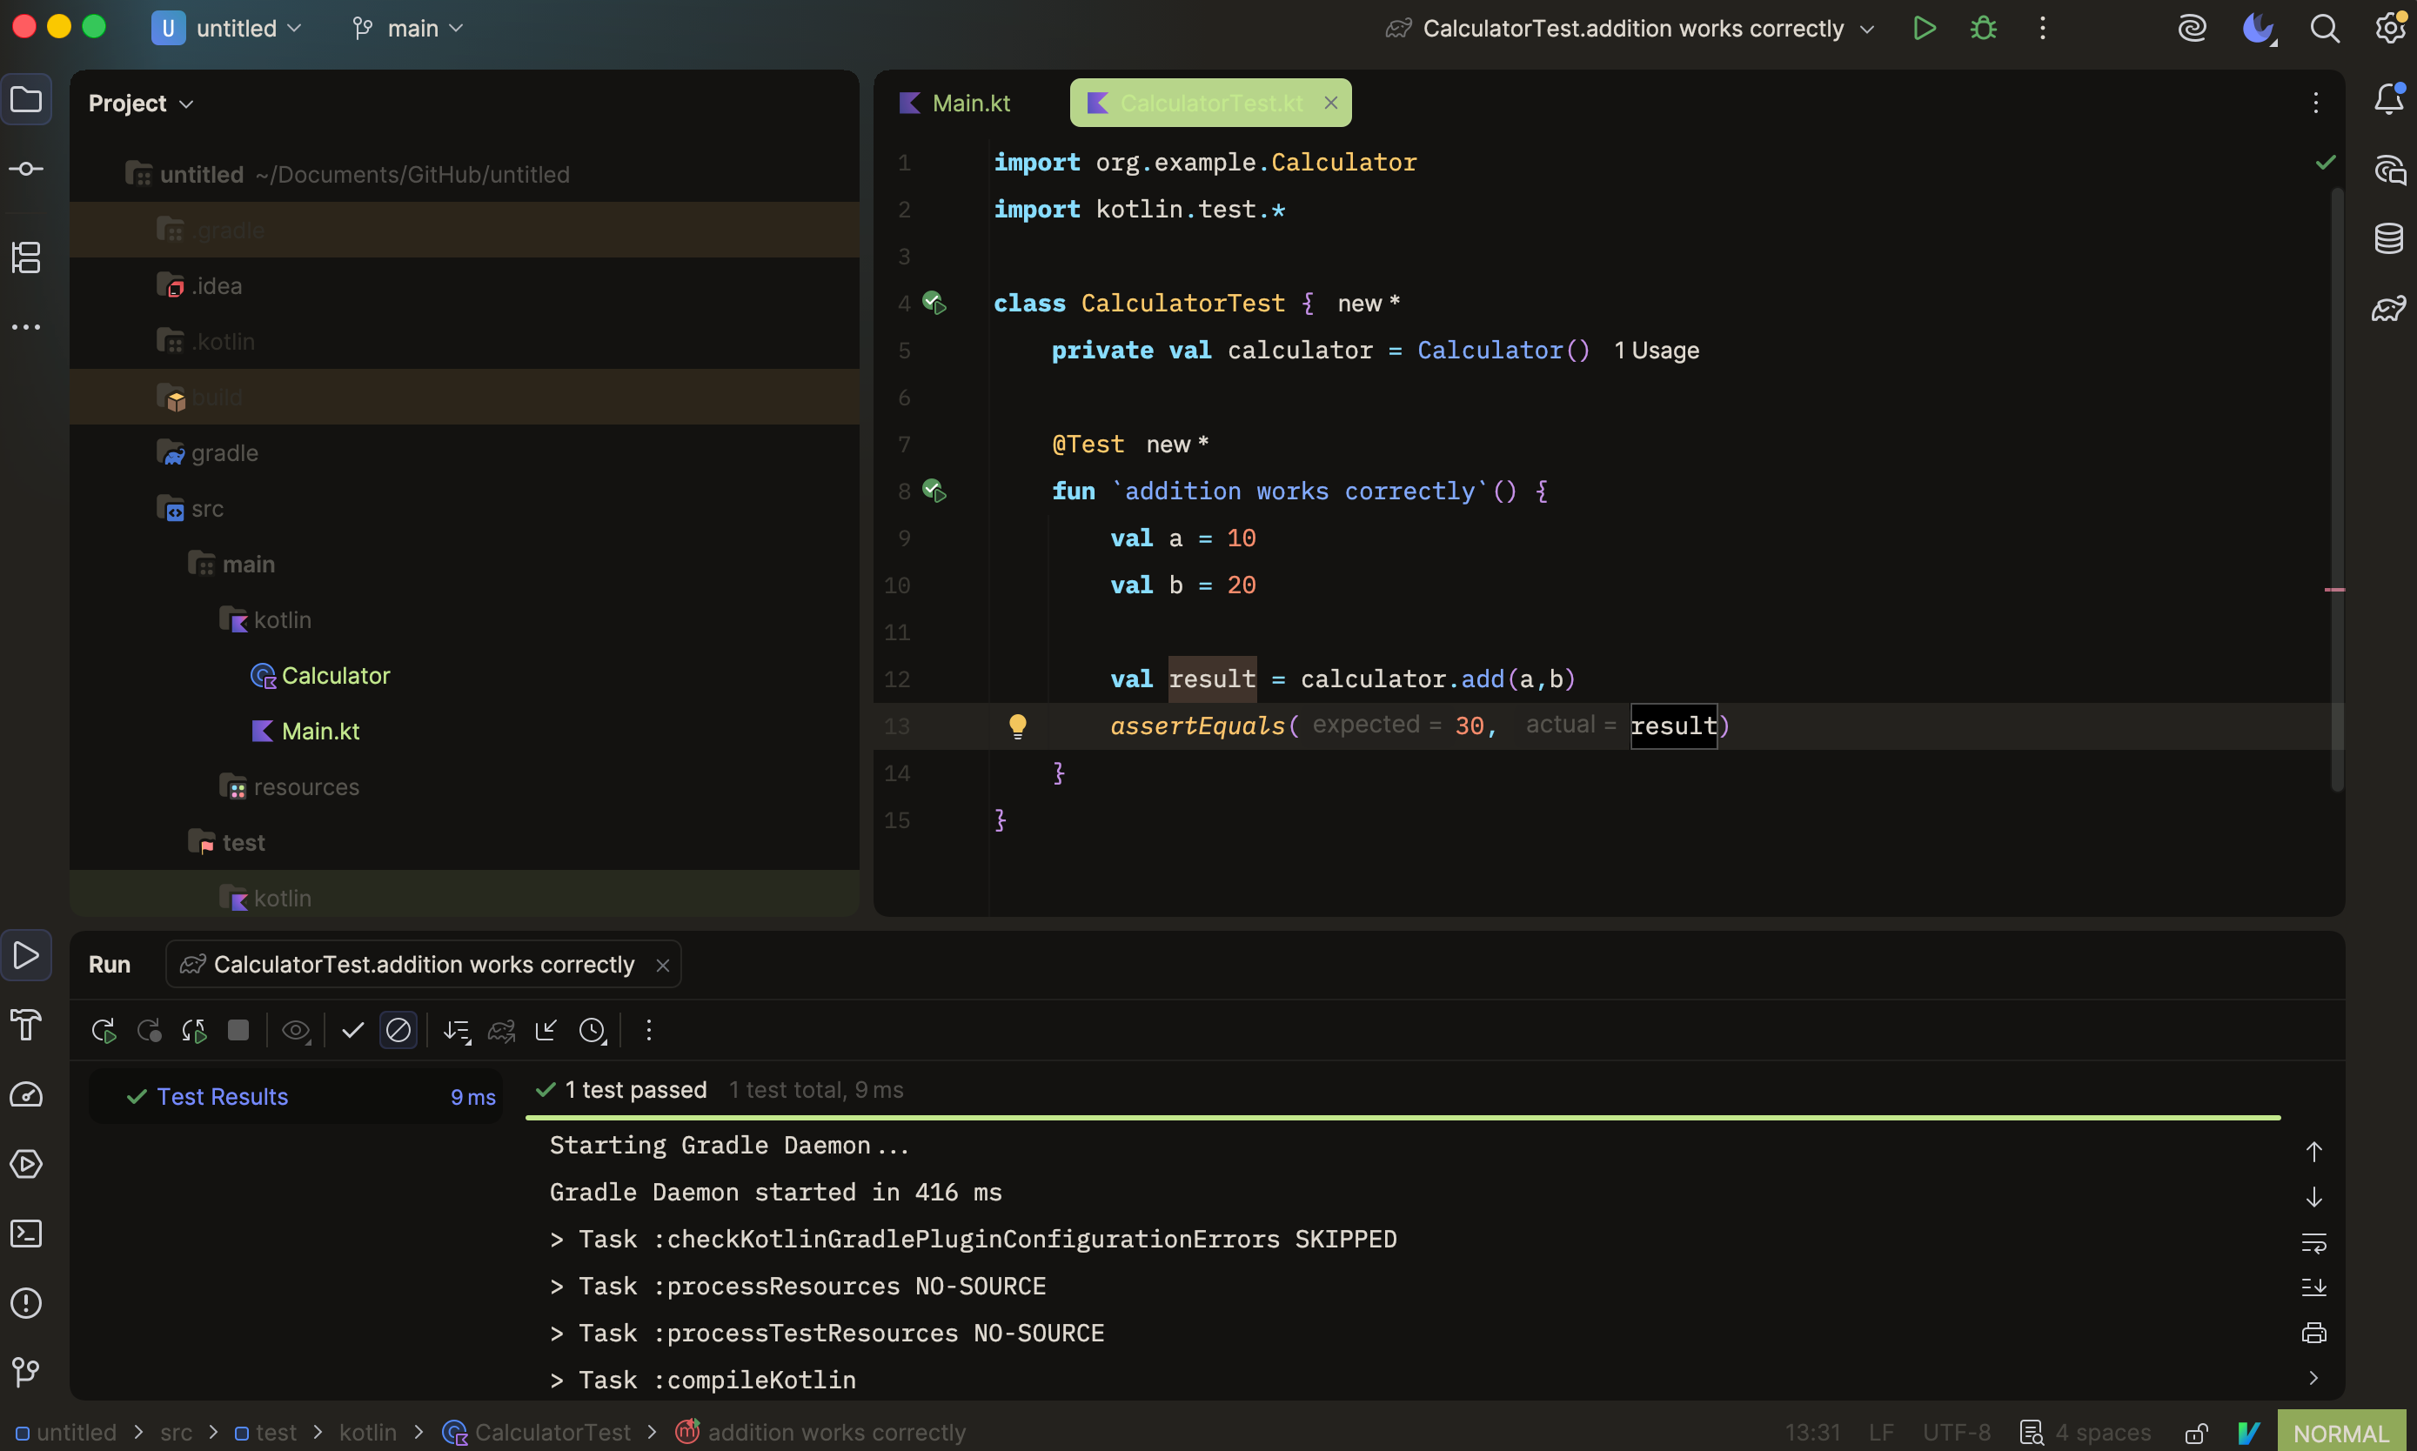Open IDE settings gear
Screen dimensions: 2417x1451
(2390, 29)
